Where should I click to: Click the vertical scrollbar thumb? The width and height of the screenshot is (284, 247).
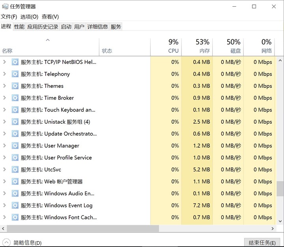pos(280,189)
